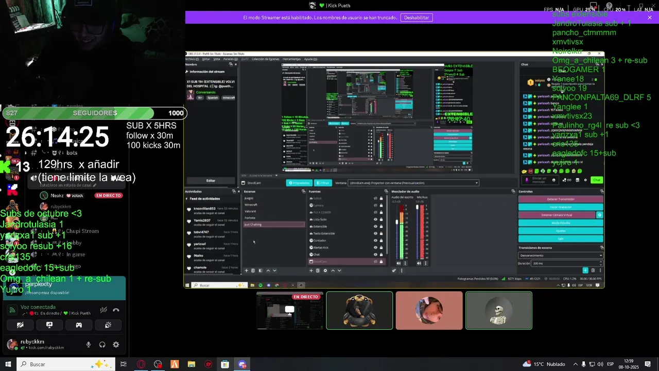Open the perplexity reward available card
659x371 pixels.
click(x=64, y=288)
